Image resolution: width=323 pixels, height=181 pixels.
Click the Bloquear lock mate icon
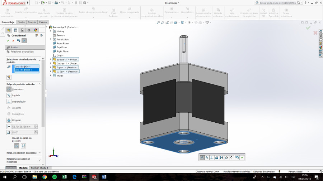pos(9,120)
